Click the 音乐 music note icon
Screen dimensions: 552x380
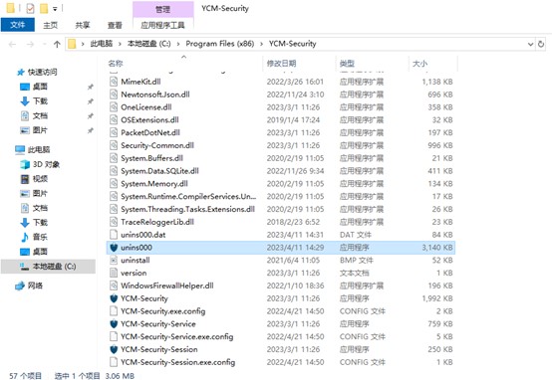click(25, 237)
